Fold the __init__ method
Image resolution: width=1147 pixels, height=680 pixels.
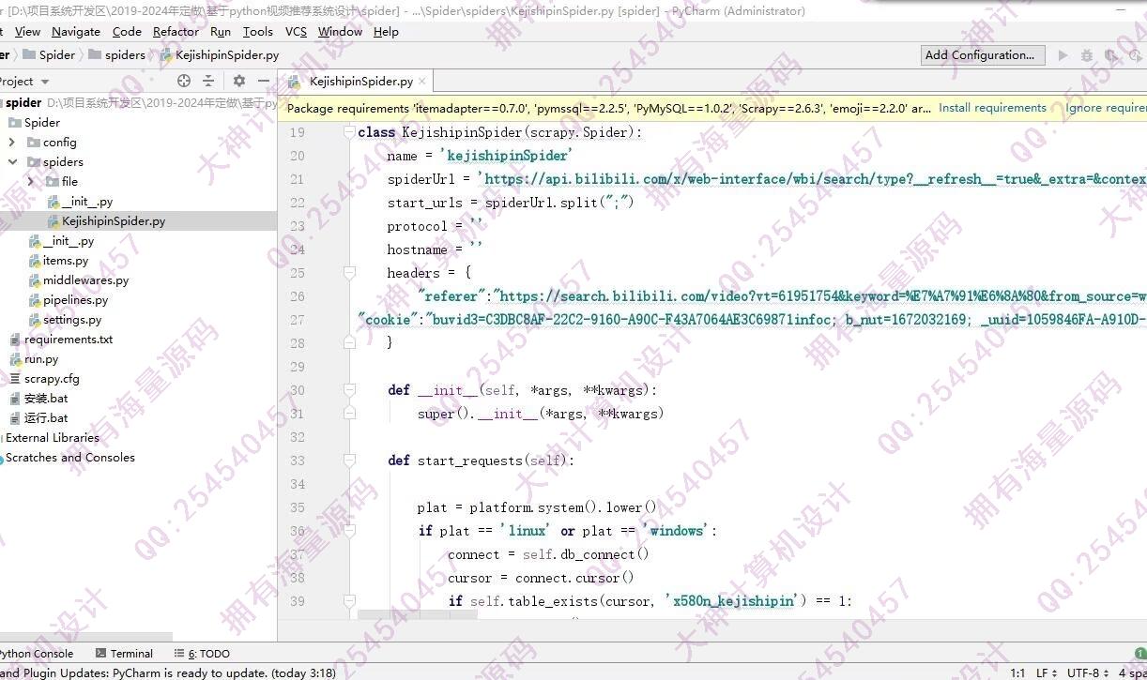coord(349,390)
